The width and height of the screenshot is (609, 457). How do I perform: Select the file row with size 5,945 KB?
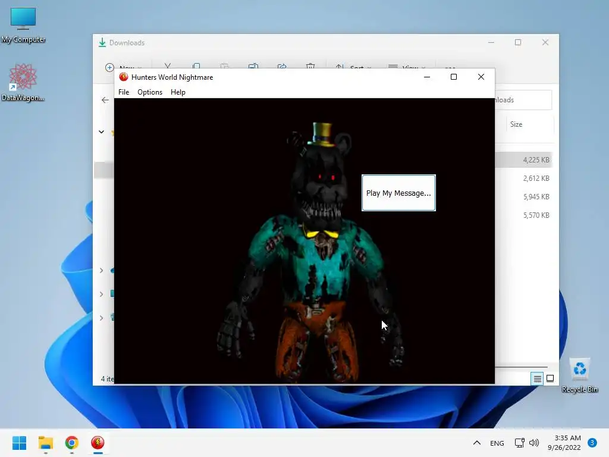coord(524,196)
